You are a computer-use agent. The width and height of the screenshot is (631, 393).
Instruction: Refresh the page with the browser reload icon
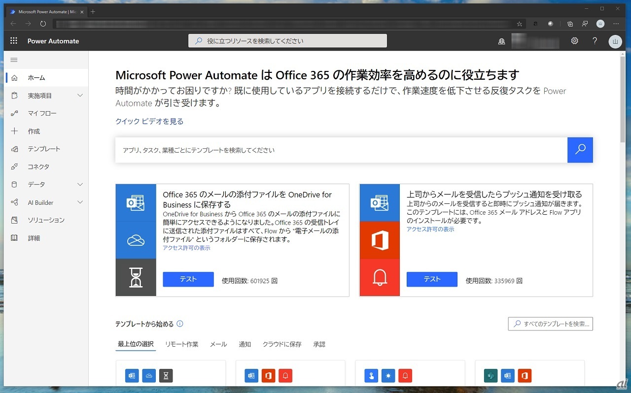point(43,24)
